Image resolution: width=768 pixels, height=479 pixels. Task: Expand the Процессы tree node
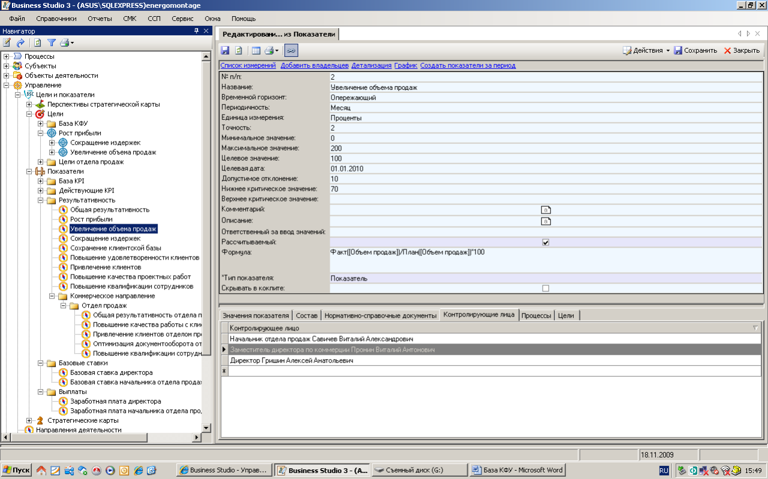coord(7,56)
